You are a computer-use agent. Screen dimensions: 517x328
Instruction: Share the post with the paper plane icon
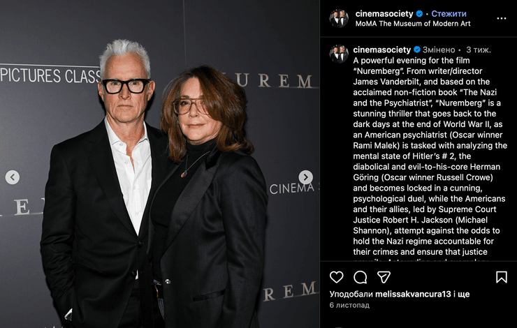click(384, 277)
